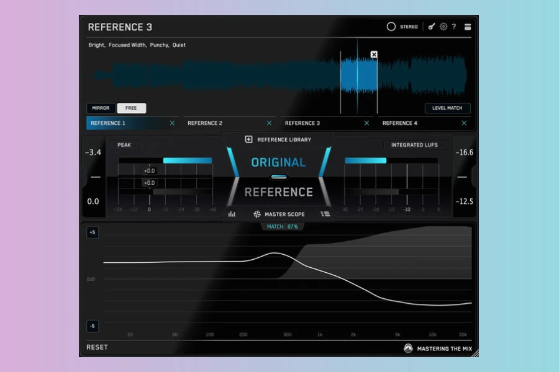The height and width of the screenshot is (372, 559).
Task: Click the Reset button
Action: (97, 347)
